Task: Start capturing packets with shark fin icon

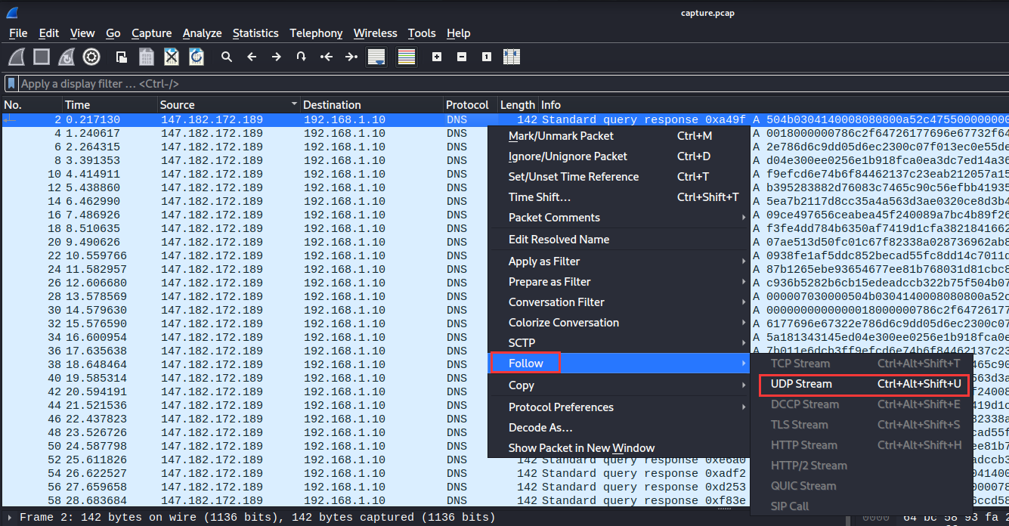Action: tap(17, 57)
